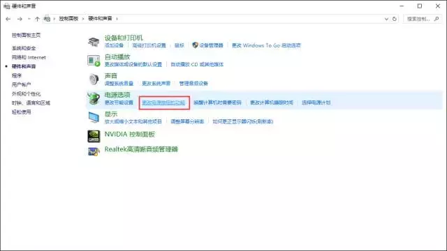Click 更改计算机睡眠时间 link

(272, 102)
